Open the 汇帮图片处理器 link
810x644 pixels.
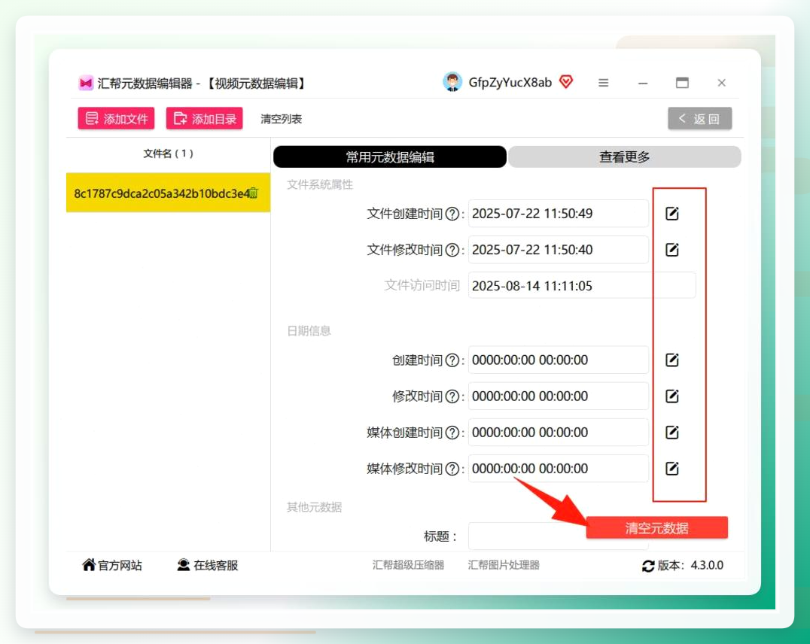(504, 566)
